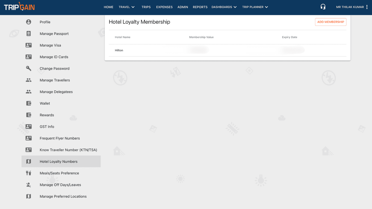The image size is (372, 209).
Task: Click the Wallet icon in sidebar
Action: point(29,103)
